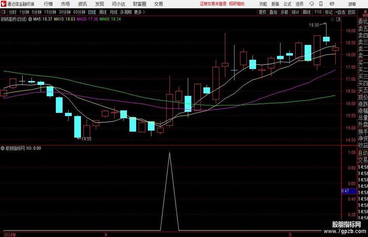Switch to the 周线 weekly tab
The height and width of the screenshot is (237, 368).
tap(103, 12)
